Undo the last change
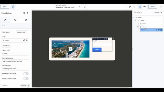This screenshot has height=92, width=164. [130, 7]
